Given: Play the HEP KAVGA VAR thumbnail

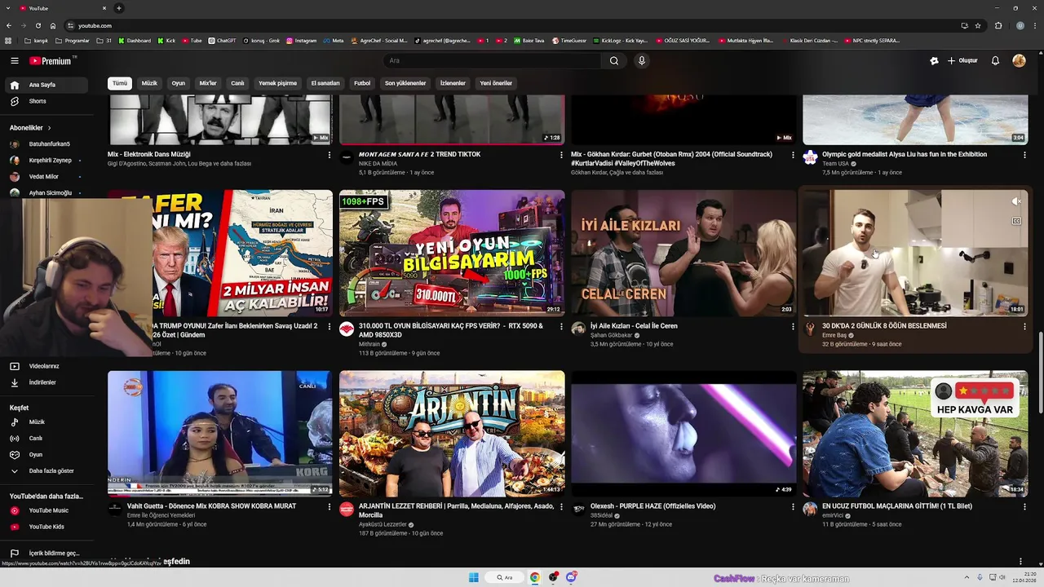Looking at the screenshot, I should [x=915, y=434].
